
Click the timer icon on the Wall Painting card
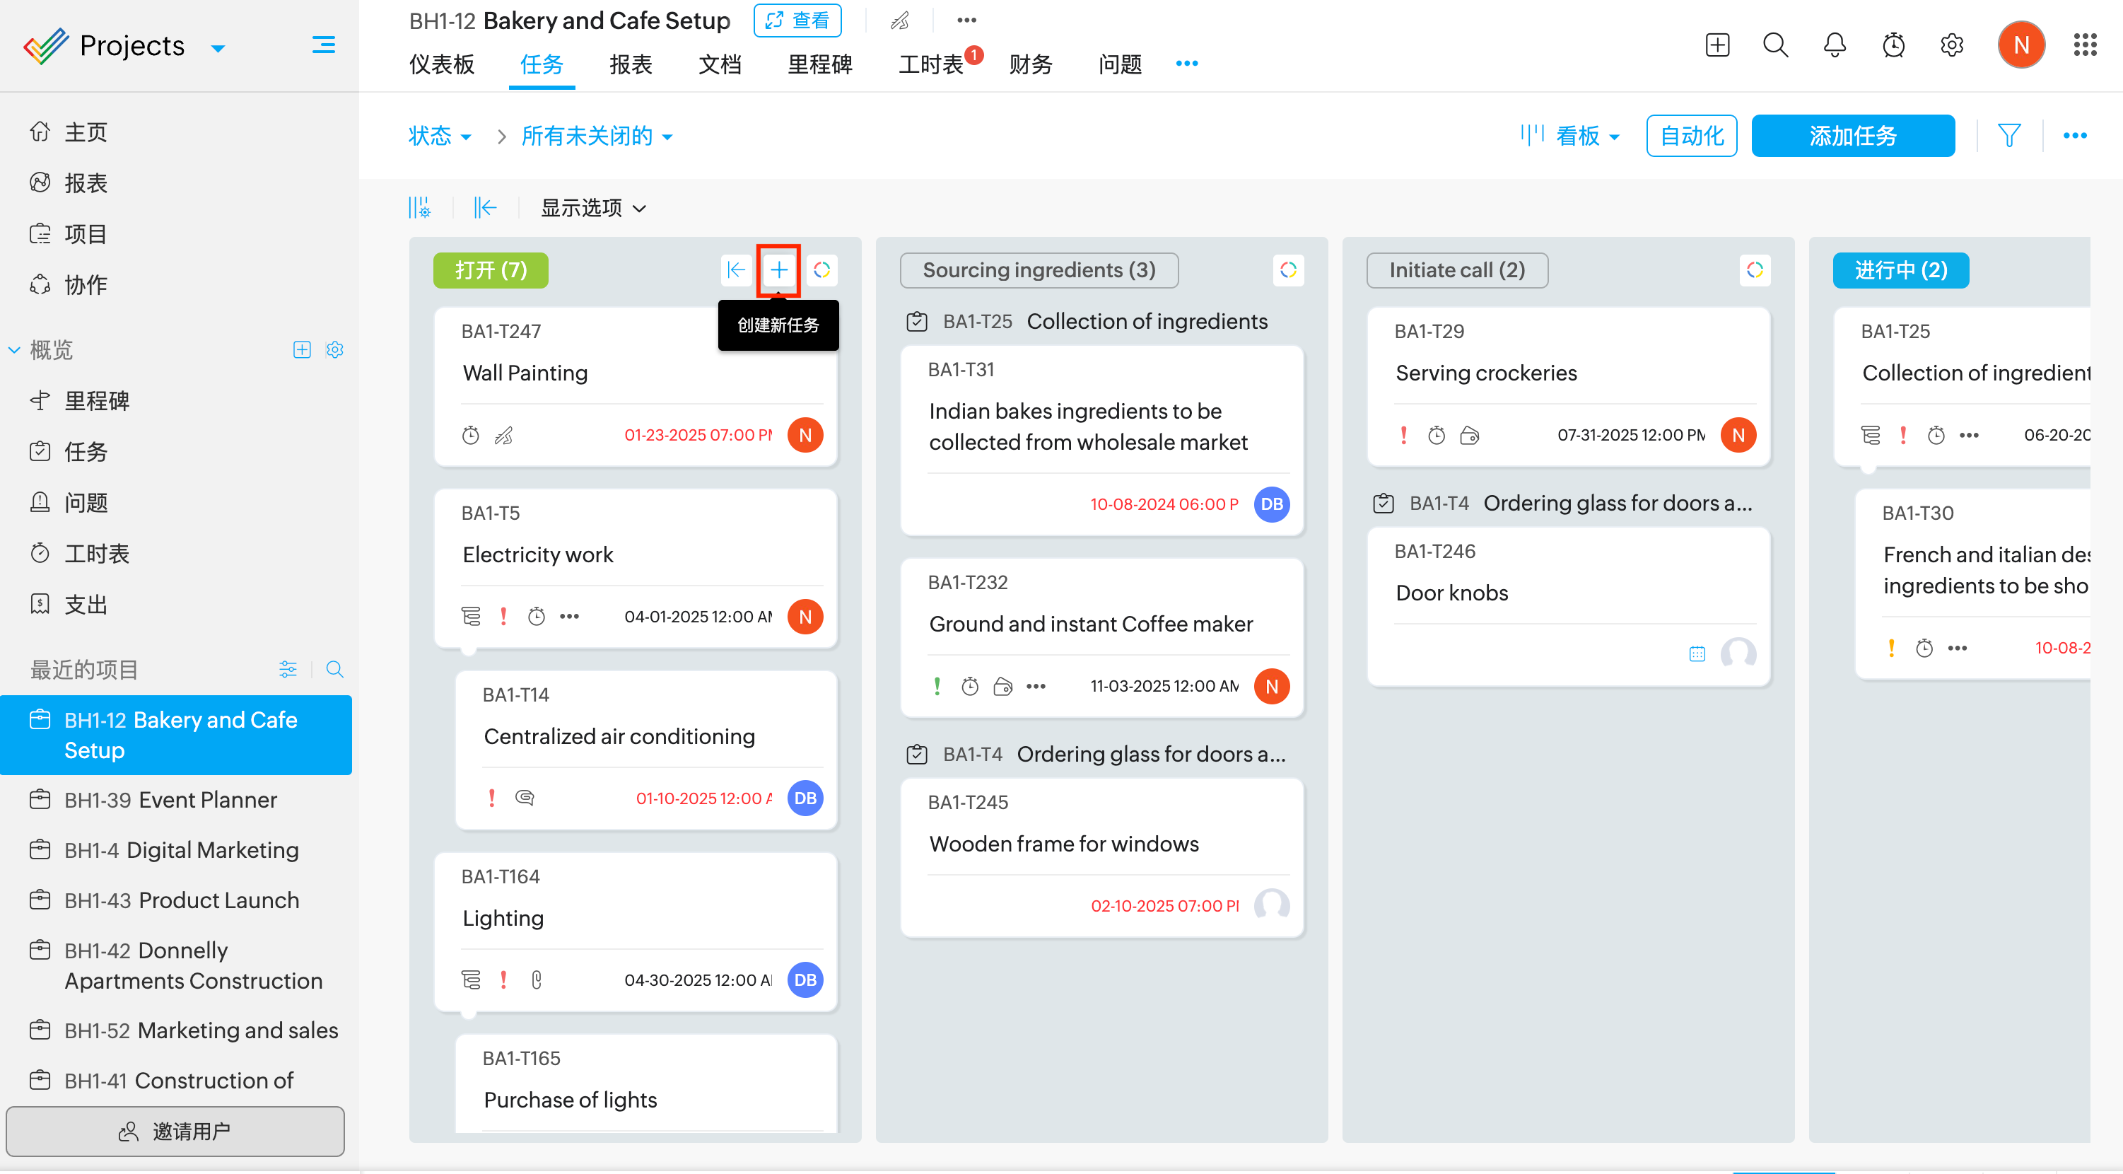(471, 436)
